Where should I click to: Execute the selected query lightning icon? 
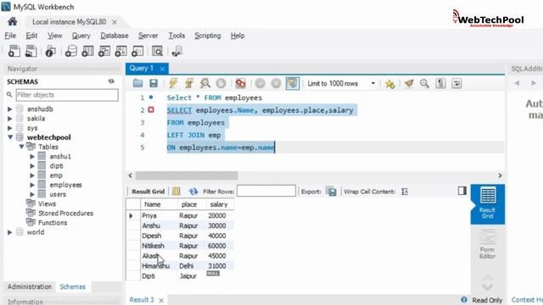pos(173,83)
